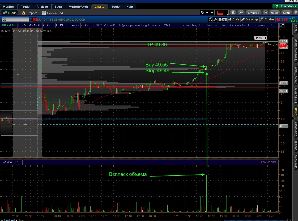Screen dimensions: 298x221
Task: Switch to the Analyze tab
Action: (42, 7)
